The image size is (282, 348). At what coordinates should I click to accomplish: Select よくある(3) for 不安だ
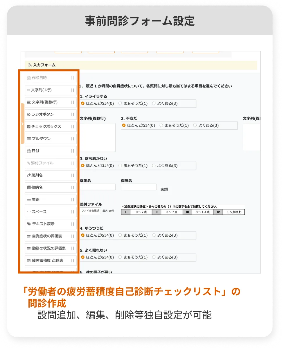coord(195,126)
